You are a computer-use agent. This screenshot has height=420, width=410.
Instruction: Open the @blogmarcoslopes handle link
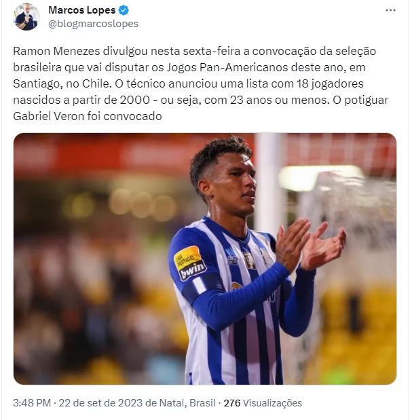[x=93, y=24]
